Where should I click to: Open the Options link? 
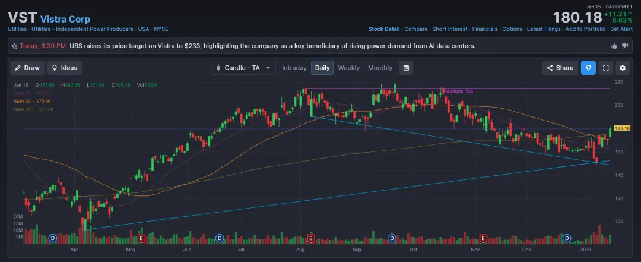(512, 29)
